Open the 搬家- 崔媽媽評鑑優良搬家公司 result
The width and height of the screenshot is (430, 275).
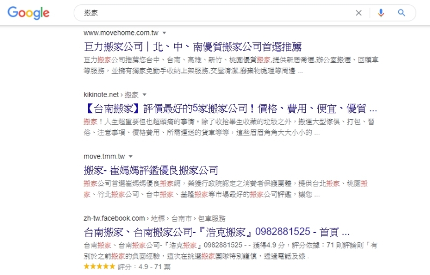[x=151, y=170]
